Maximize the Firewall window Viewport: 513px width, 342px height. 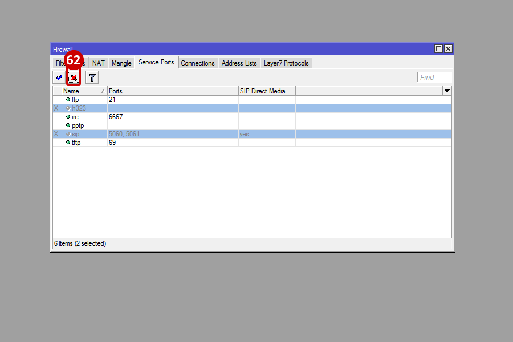[438, 49]
